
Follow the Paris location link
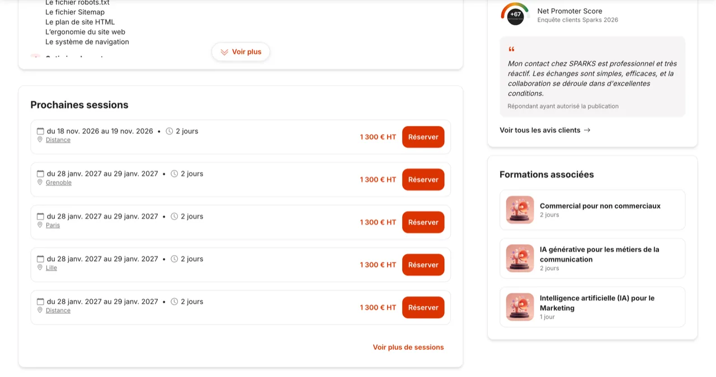pyautogui.click(x=53, y=225)
